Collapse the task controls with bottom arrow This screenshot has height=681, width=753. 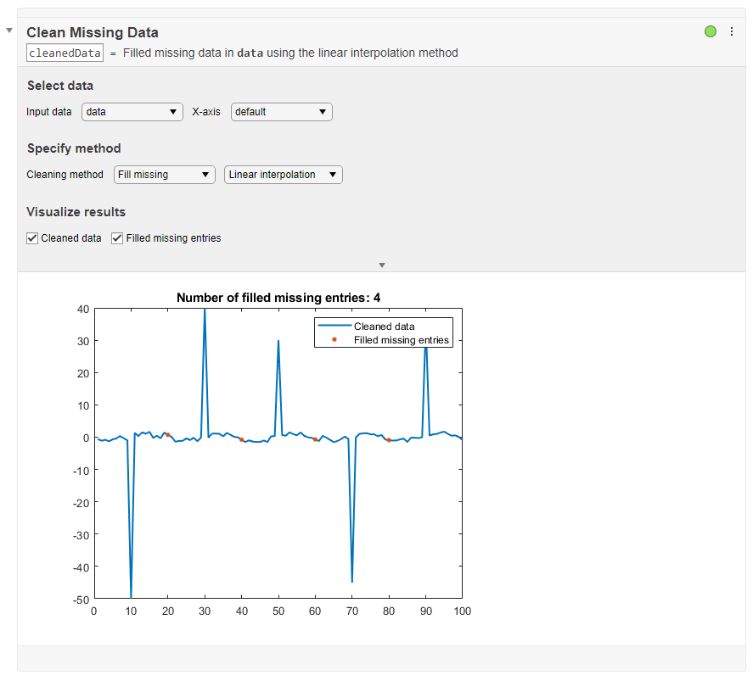382,265
